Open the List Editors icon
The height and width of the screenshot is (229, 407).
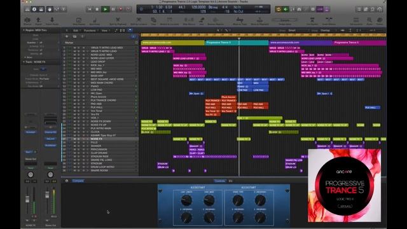coord(359,10)
